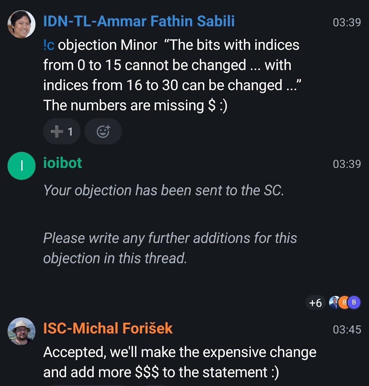Click the !c command link
Viewport: 369px width, 386px height.
pos(49,45)
